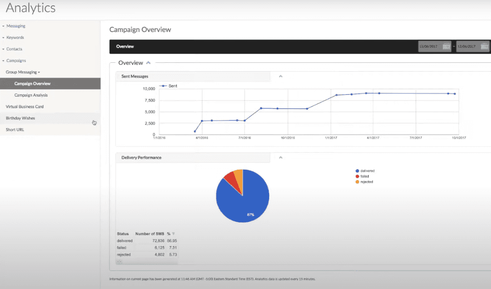This screenshot has height=289, width=491.
Task: Click the Analytics page title
Action: (x=30, y=8)
